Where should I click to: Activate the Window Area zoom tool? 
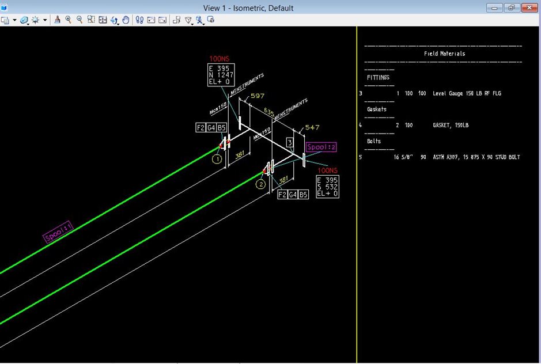point(91,20)
